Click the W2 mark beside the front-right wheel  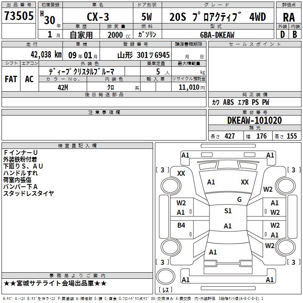(x=268, y=189)
